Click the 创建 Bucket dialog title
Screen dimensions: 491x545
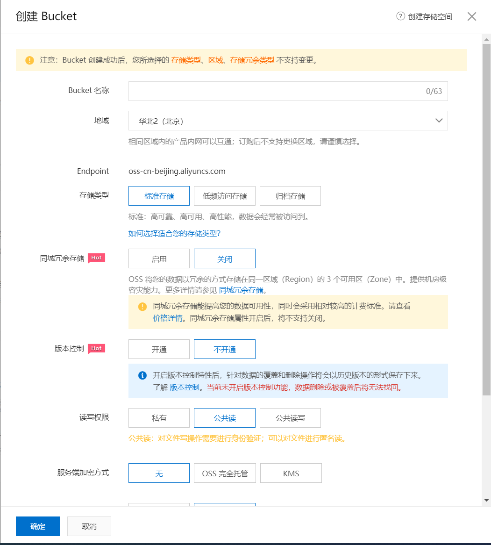[46, 16]
